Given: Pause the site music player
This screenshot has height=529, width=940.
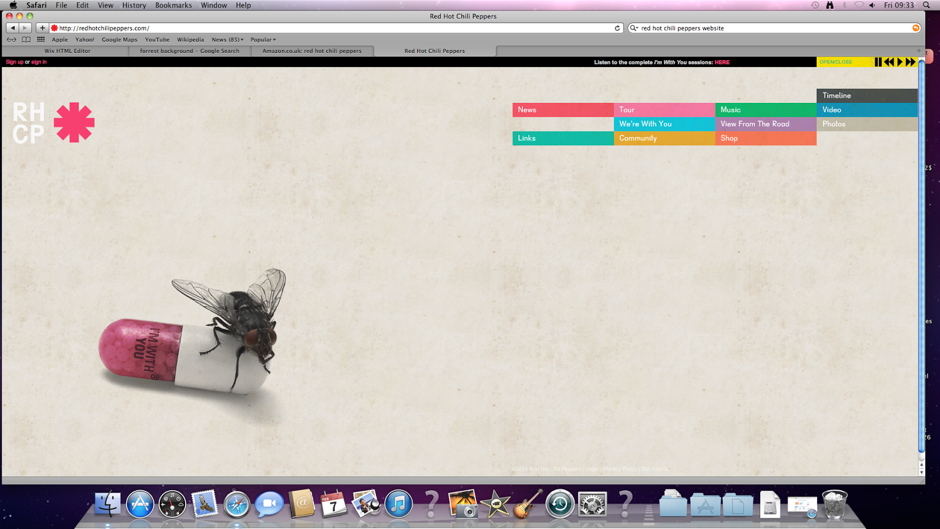Looking at the screenshot, I should [878, 62].
